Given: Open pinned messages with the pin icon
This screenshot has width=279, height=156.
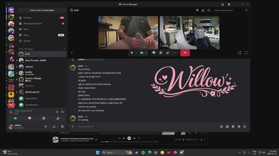Looking at the screenshot, I should tap(197, 10).
